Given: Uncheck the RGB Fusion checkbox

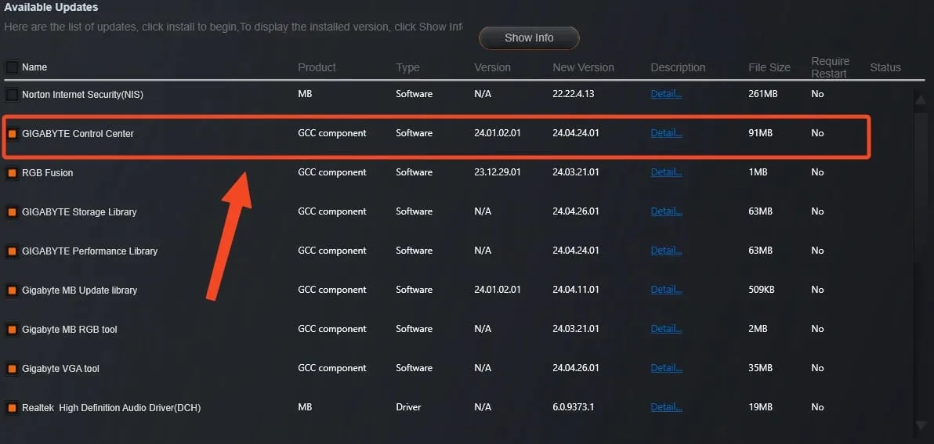Looking at the screenshot, I should click(x=12, y=173).
